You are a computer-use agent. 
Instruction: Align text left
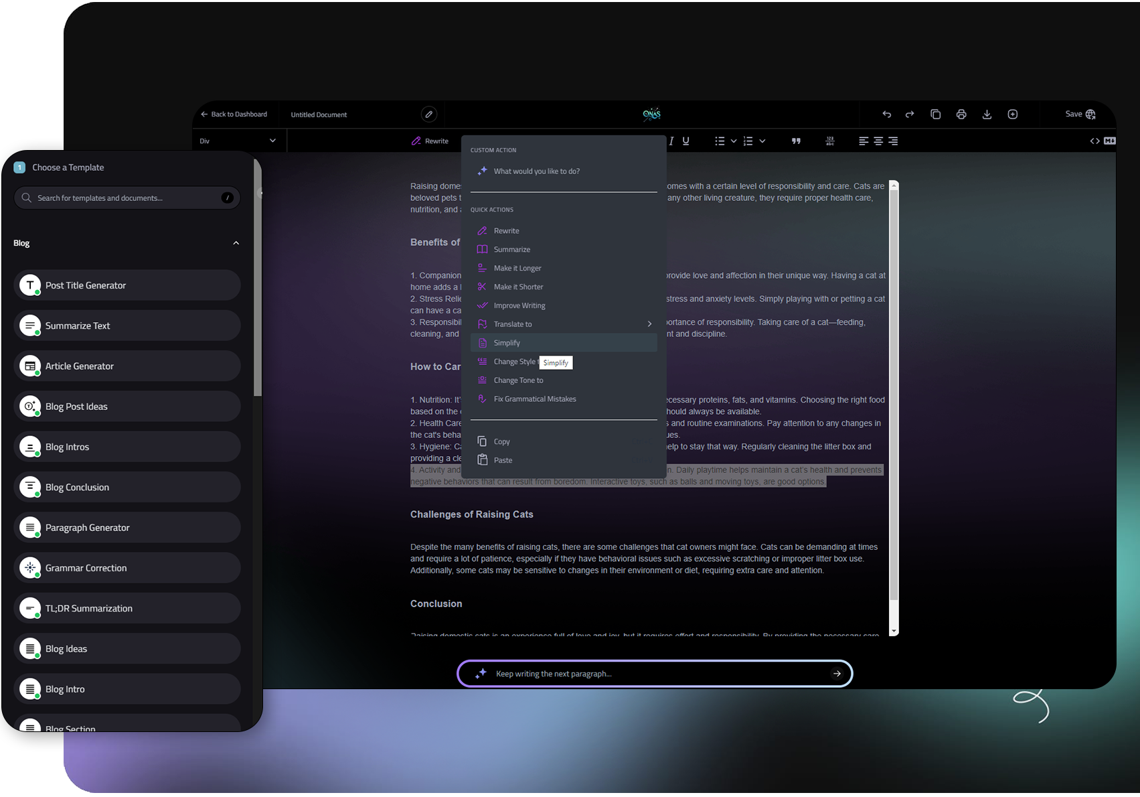tap(864, 141)
